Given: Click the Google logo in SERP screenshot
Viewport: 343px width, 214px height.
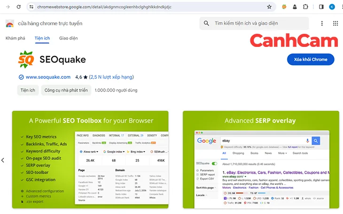Looking at the screenshot, I should coord(206,141).
